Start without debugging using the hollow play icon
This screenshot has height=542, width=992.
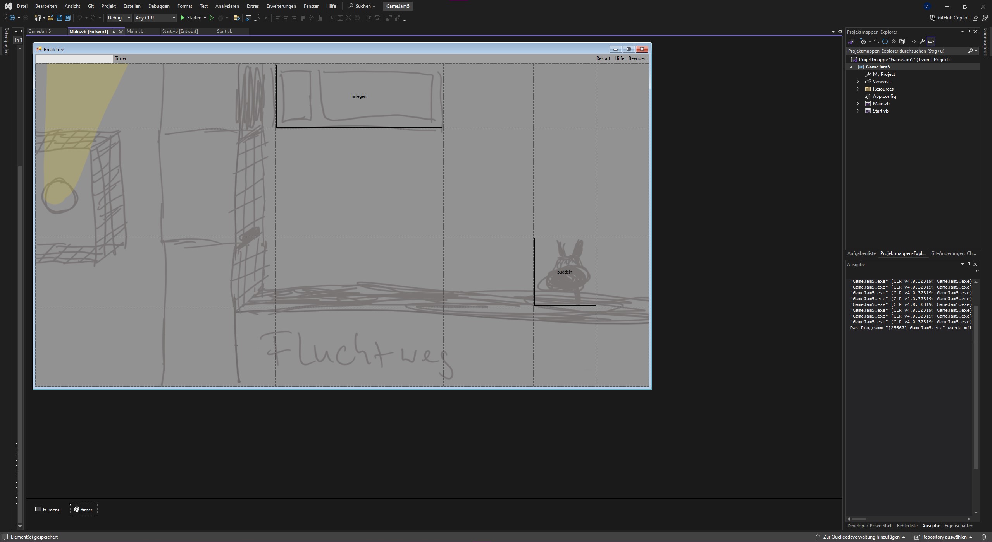click(211, 18)
